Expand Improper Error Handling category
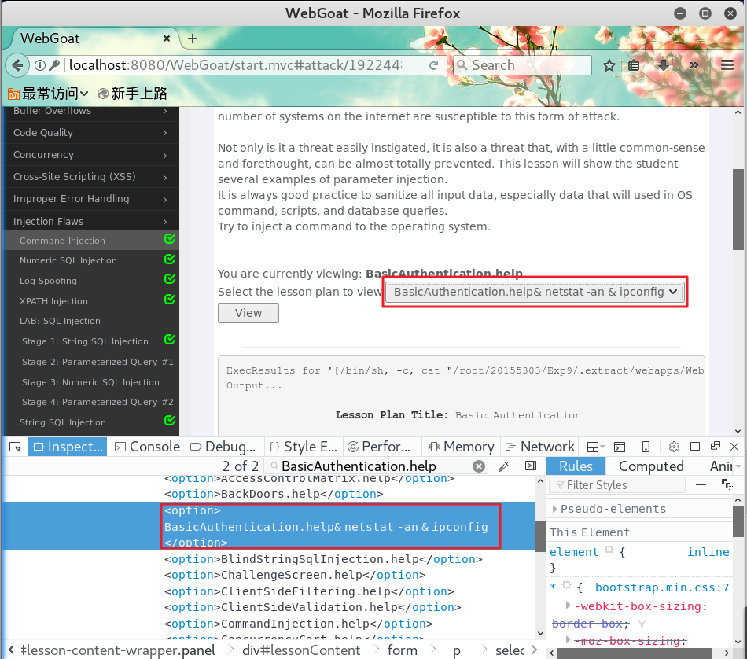 pos(91,199)
